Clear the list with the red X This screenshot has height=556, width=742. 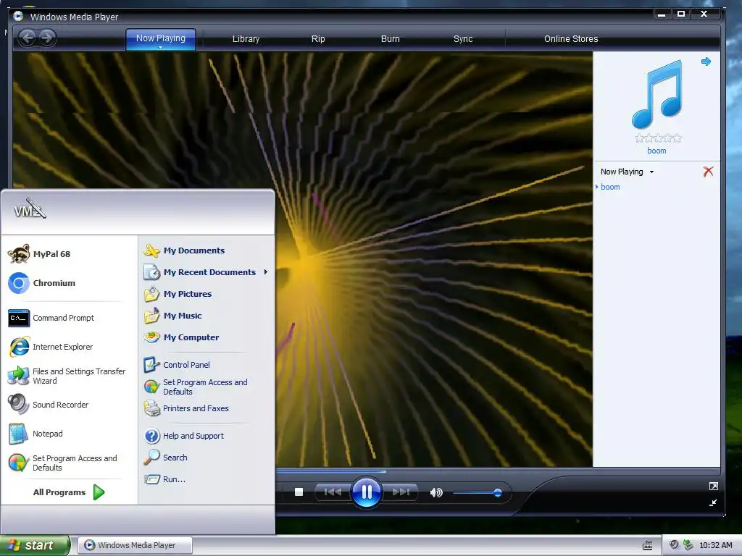tap(708, 172)
